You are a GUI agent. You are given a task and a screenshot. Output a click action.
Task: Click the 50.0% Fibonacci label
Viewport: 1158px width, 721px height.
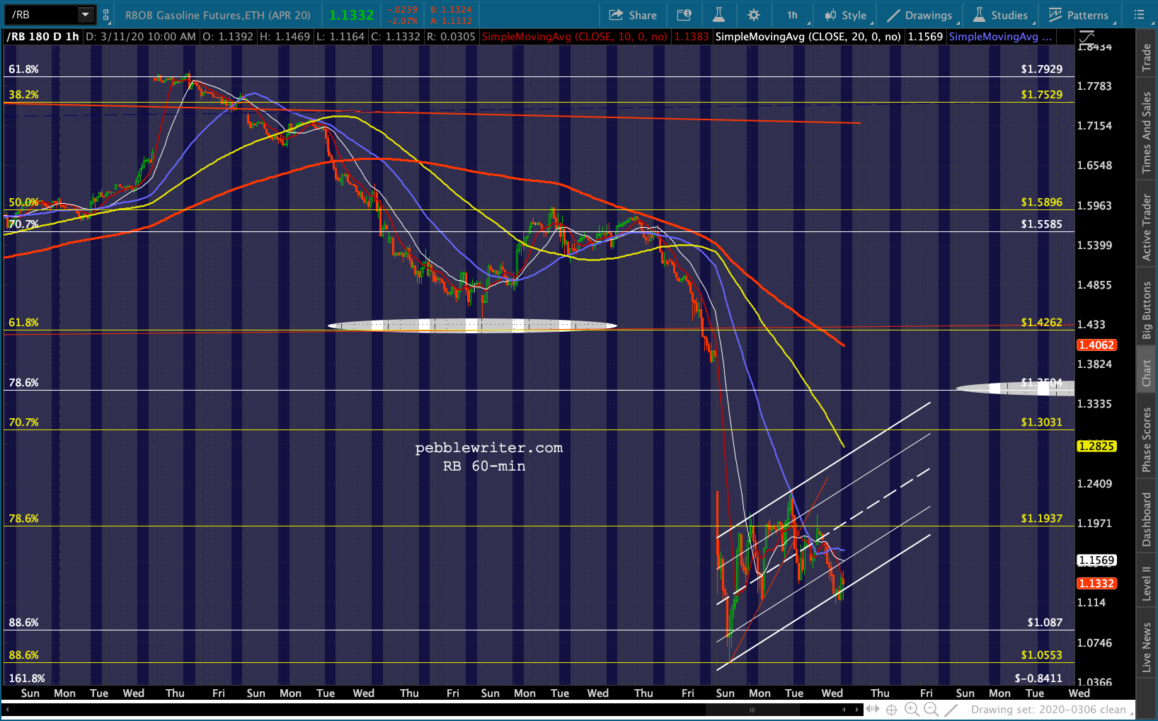[23, 202]
